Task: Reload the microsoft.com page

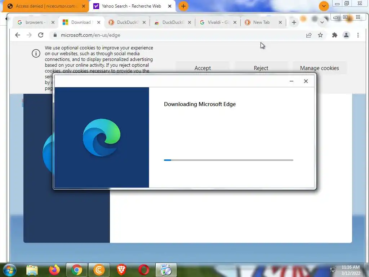Action: [41, 35]
